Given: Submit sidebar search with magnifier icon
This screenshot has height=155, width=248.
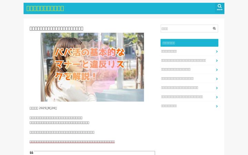Looking at the screenshot, I should (214, 29).
